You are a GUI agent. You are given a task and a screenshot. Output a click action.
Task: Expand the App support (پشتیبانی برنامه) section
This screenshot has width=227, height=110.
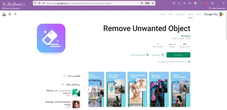[x=64, y=76]
